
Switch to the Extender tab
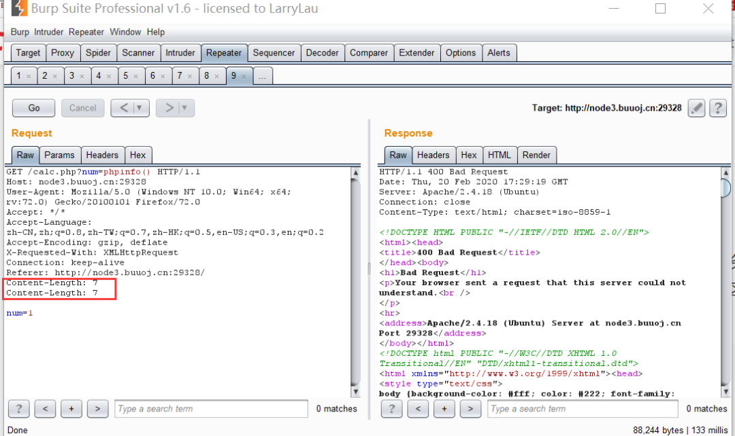pyautogui.click(x=416, y=53)
